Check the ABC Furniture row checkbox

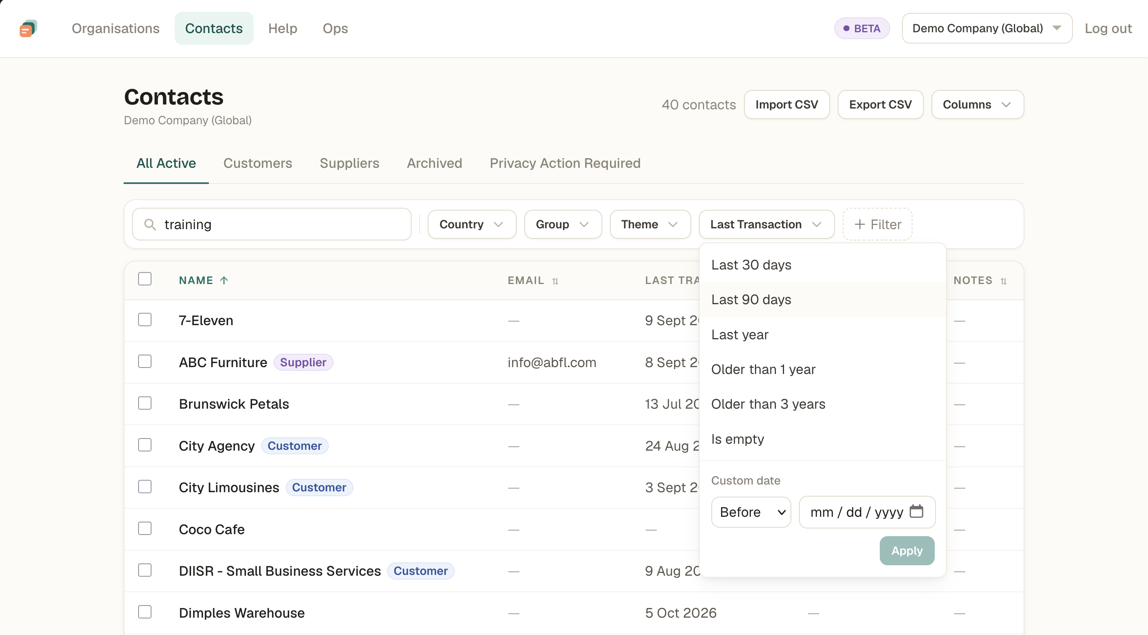pos(145,361)
